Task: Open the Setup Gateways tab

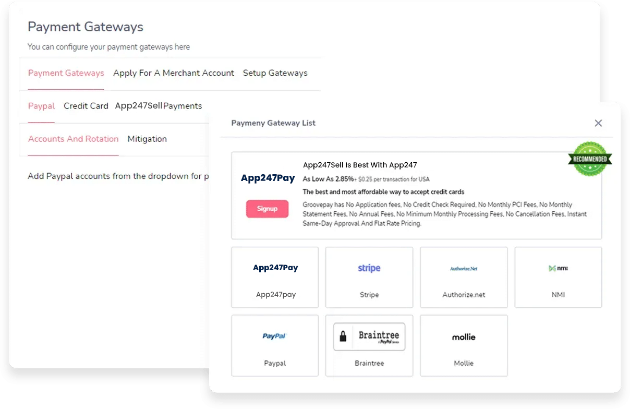Action: 275,73
